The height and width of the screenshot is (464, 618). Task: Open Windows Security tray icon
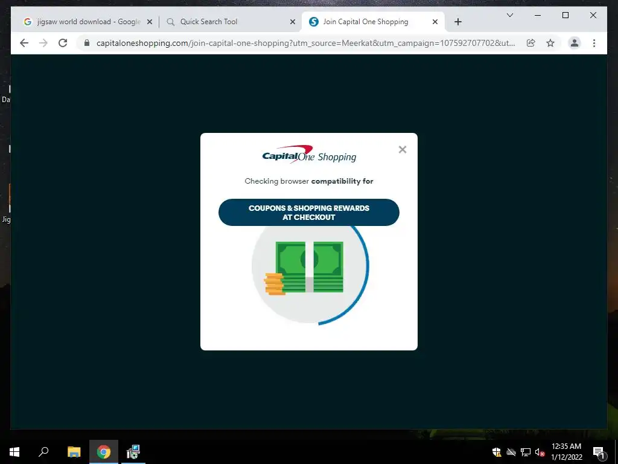pos(497,452)
